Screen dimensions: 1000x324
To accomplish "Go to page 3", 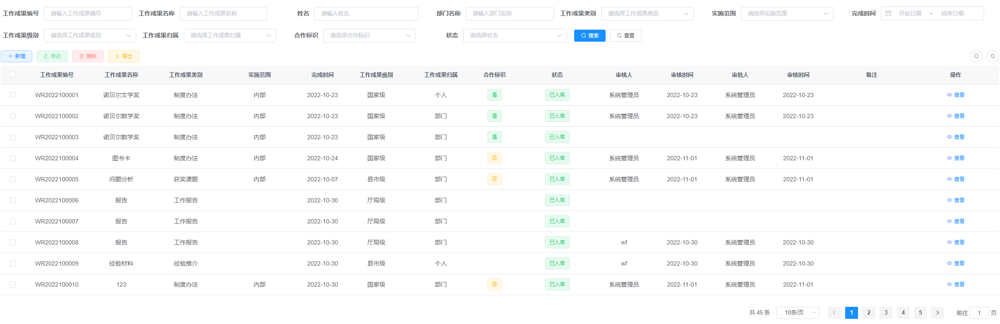I will point(886,313).
